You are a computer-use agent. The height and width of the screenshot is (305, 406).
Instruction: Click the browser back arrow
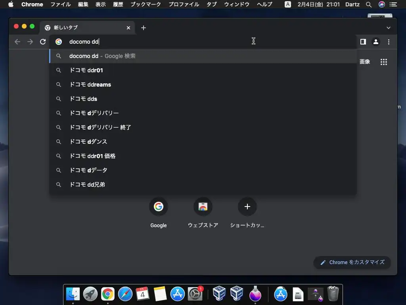point(17,42)
